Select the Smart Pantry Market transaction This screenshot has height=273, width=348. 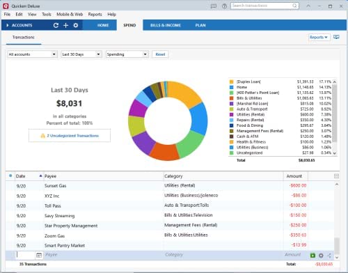tap(169, 246)
